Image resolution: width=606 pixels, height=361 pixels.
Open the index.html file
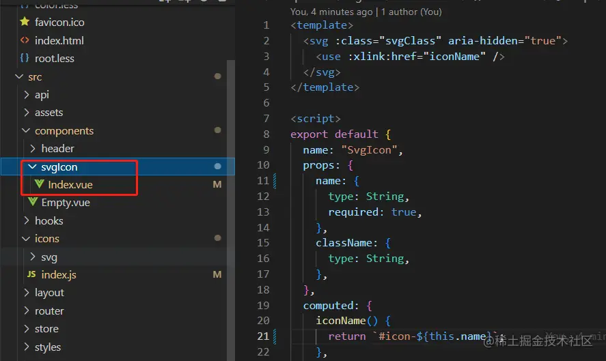pos(59,40)
